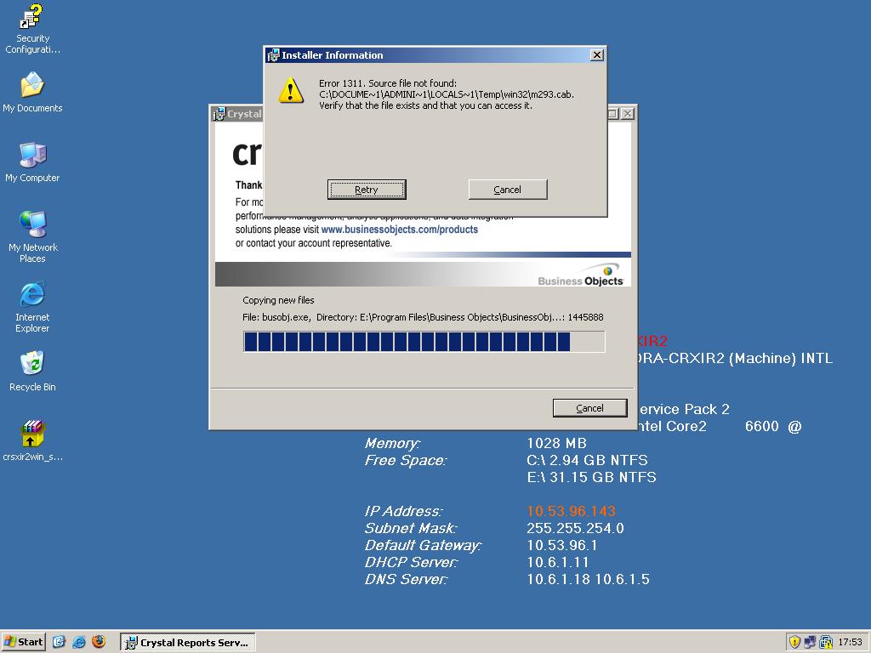Click the DHCP Server label
Screen dimensions: 871x653
[411, 562]
